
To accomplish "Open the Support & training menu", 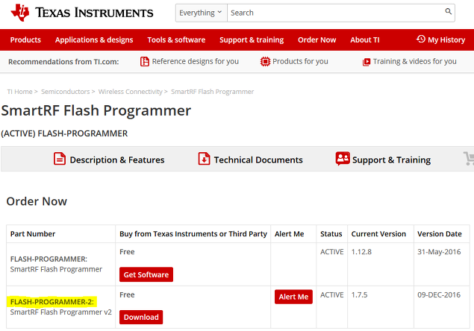I will pyautogui.click(x=252, y=40).
